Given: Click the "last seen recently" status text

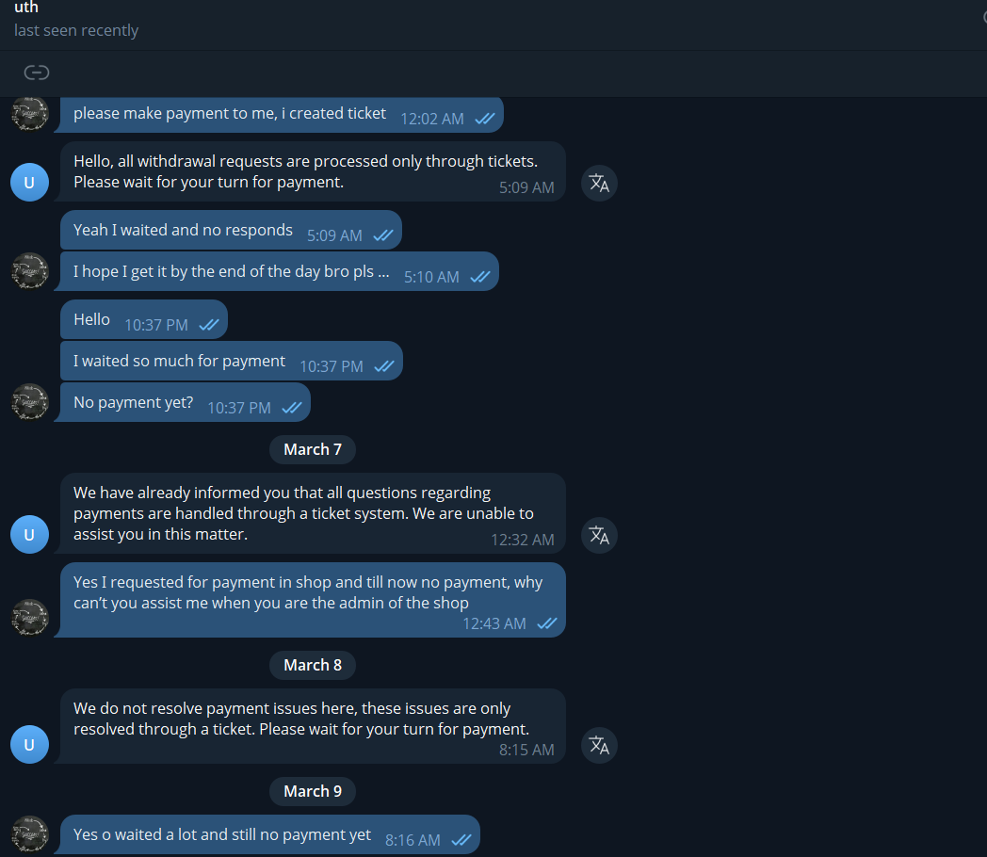Looking at the screenshot, I should pos(76,30).
